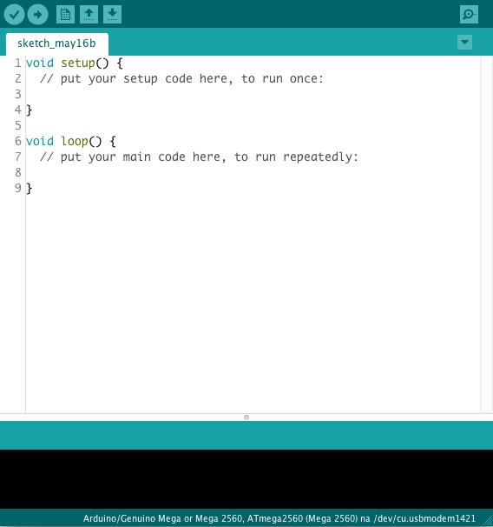Click the closing brace on line 4

pos(30,110)
